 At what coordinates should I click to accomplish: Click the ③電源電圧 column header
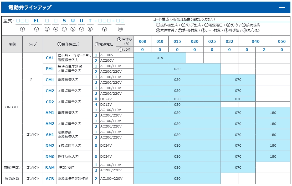(x=104, y=44)
